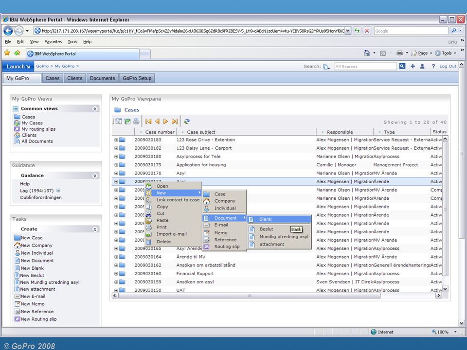Open All Documents view
This screenshot has width=467, height=350.
(37, 141)
